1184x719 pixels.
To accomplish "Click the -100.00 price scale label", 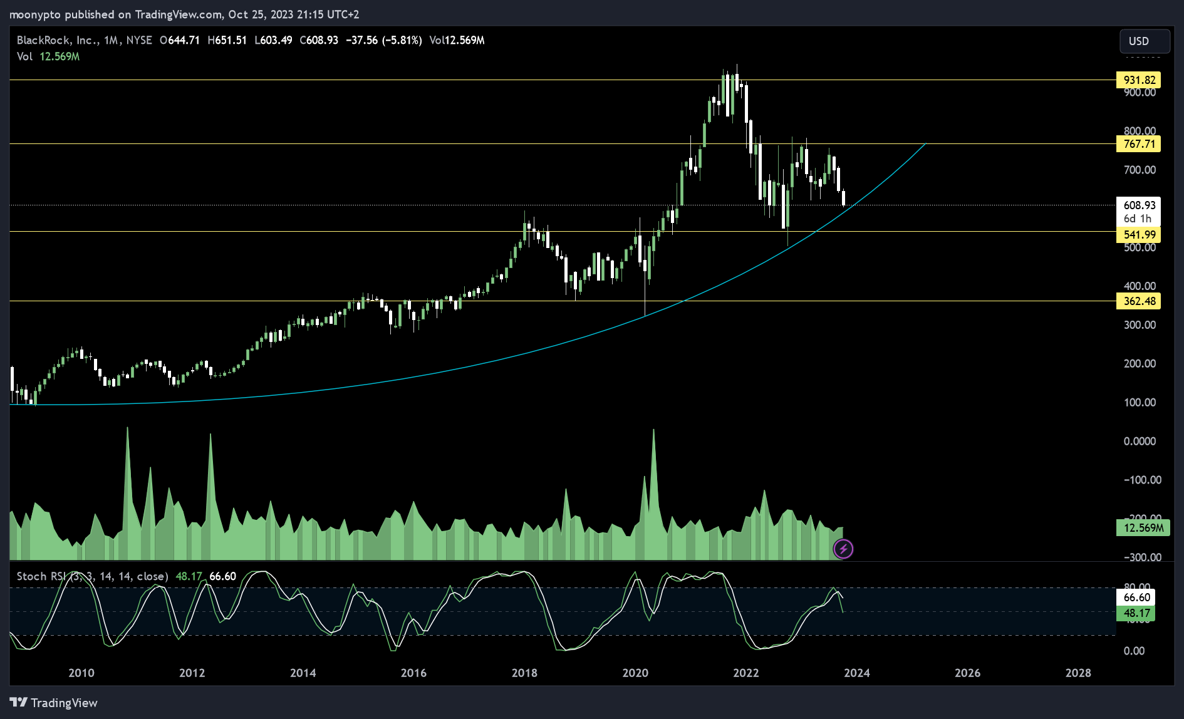I will [x=1142, y=480].
